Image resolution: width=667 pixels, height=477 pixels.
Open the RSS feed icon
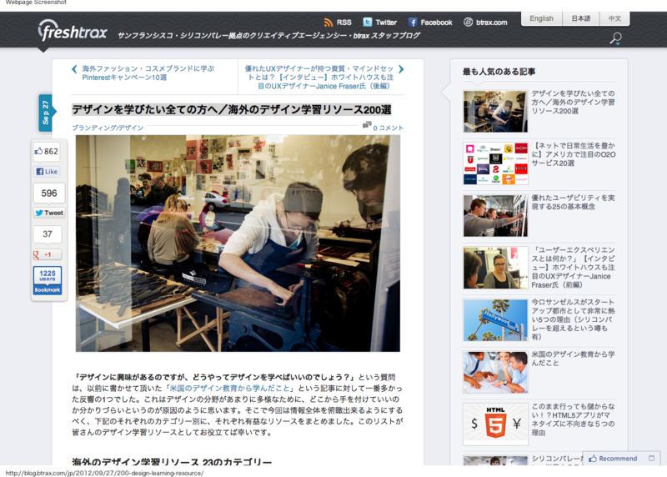[328, 23]
